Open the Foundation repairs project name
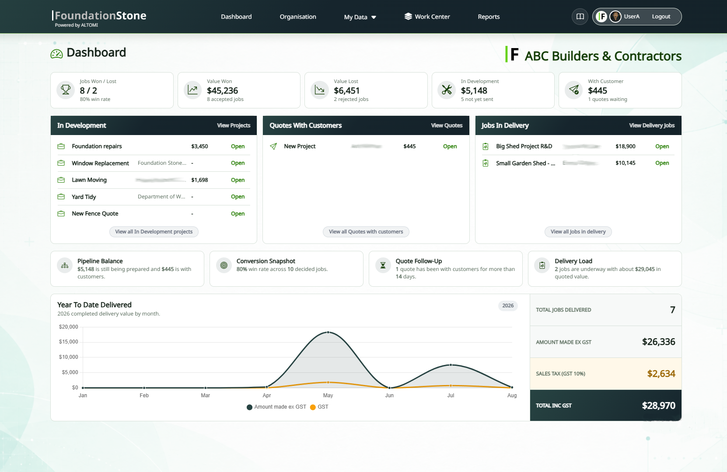This screenshot has width=727, height=472. (97, 146)
